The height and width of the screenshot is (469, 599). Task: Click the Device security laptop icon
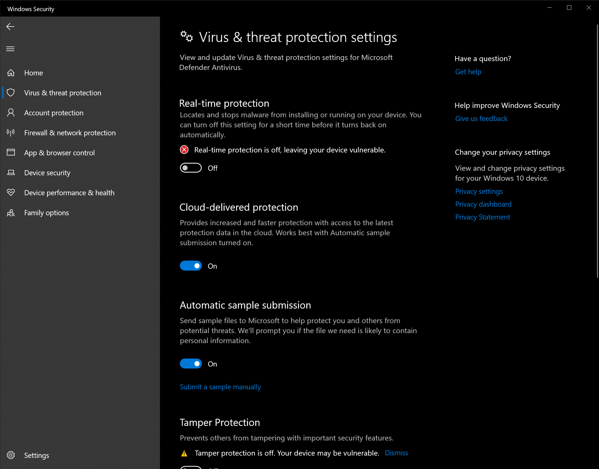pyautogui.click(x=11, y=173)
